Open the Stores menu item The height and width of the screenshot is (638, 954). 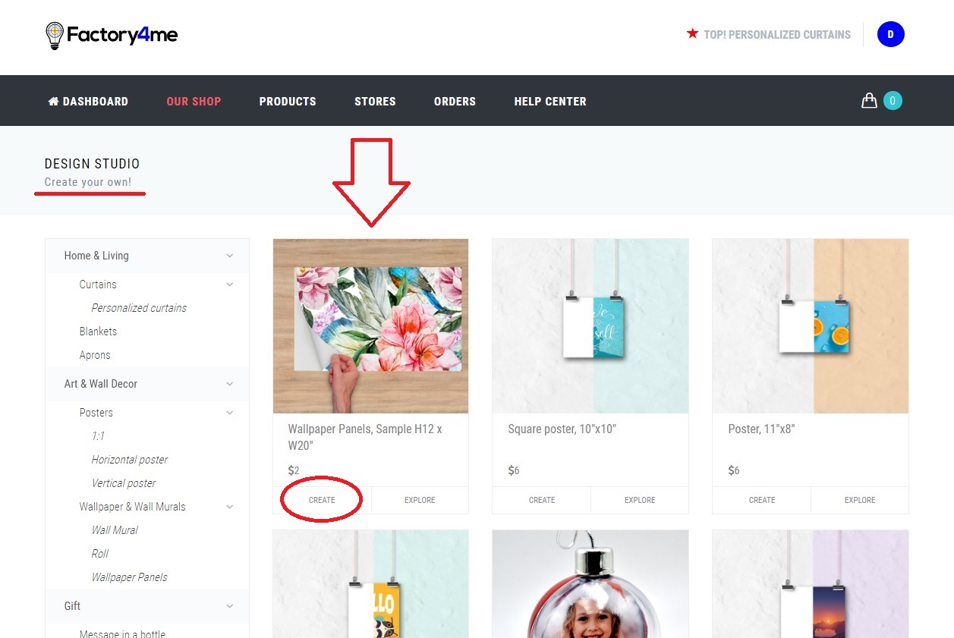375,101
